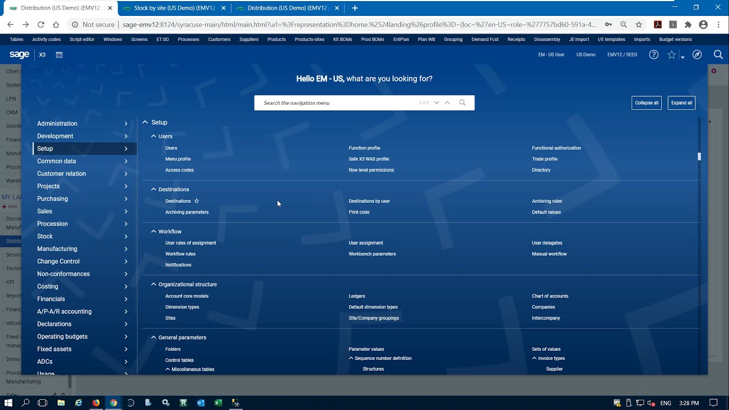This screenshot has height=410, width=729.
Task: Click the magnifier search icon in header
Action: 718,55
